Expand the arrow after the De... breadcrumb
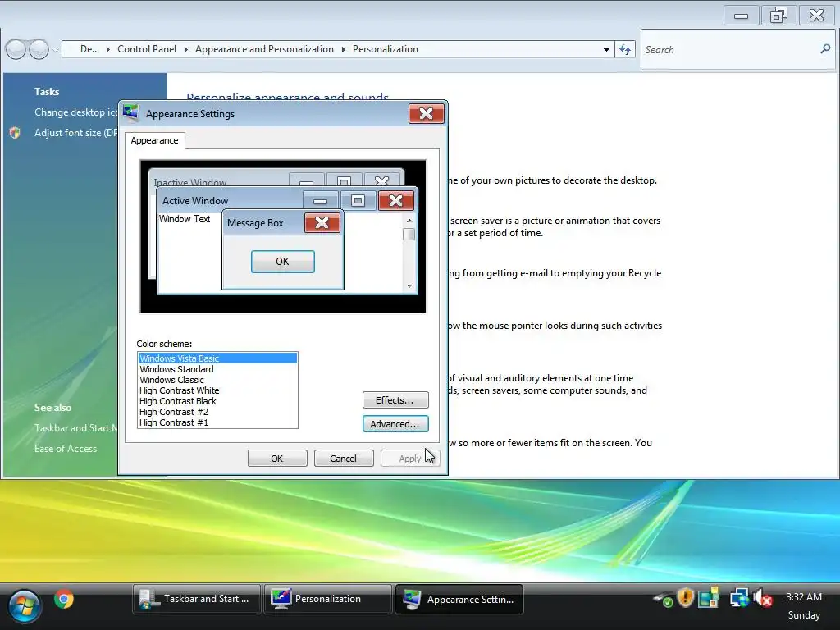The width and height of the screenshot is (840, 630). (x=107, y=50)
